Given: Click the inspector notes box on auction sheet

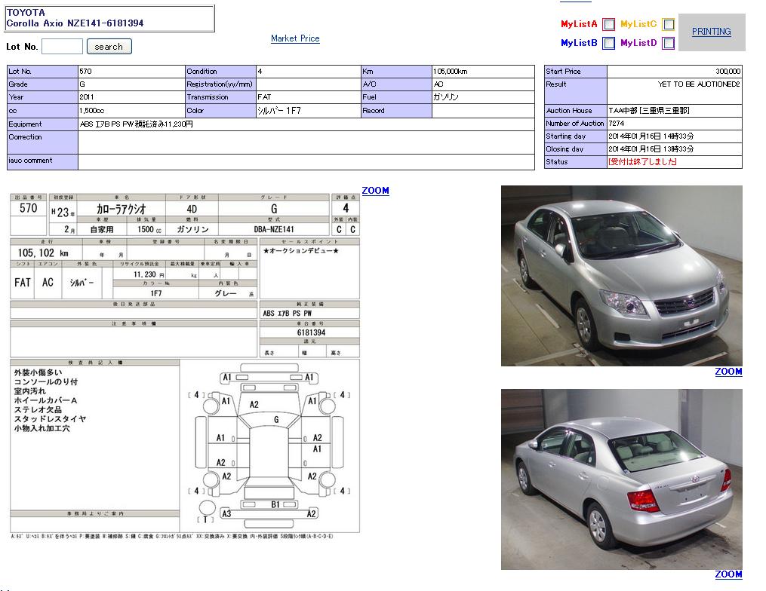Looking at the screenshot, I should [x=94, y=437].
